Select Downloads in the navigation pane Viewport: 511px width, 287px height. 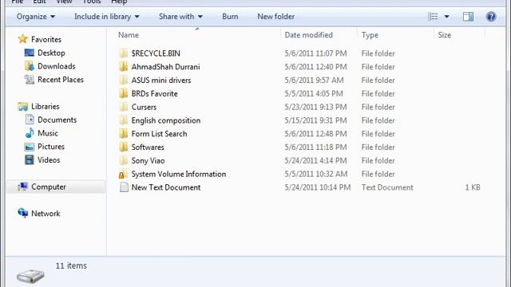[x=57, y=66]
